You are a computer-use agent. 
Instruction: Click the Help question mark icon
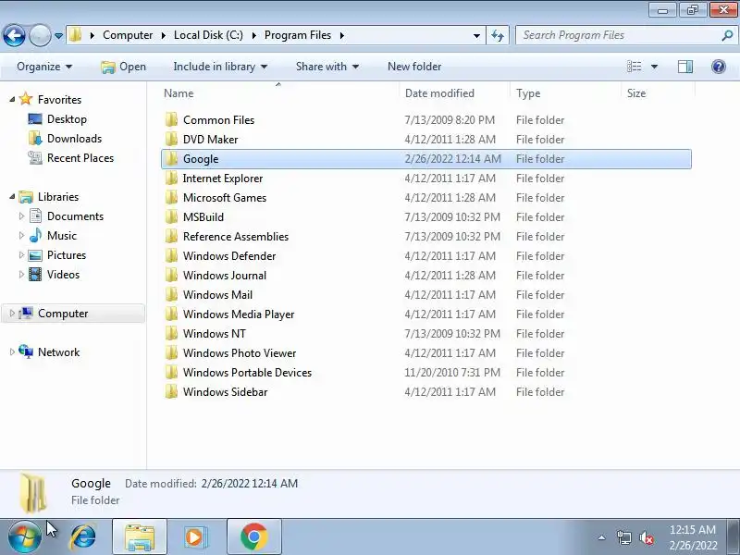coord(719,67)
